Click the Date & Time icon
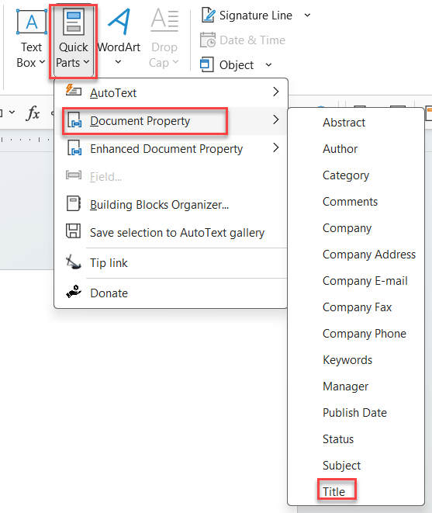 208,40
